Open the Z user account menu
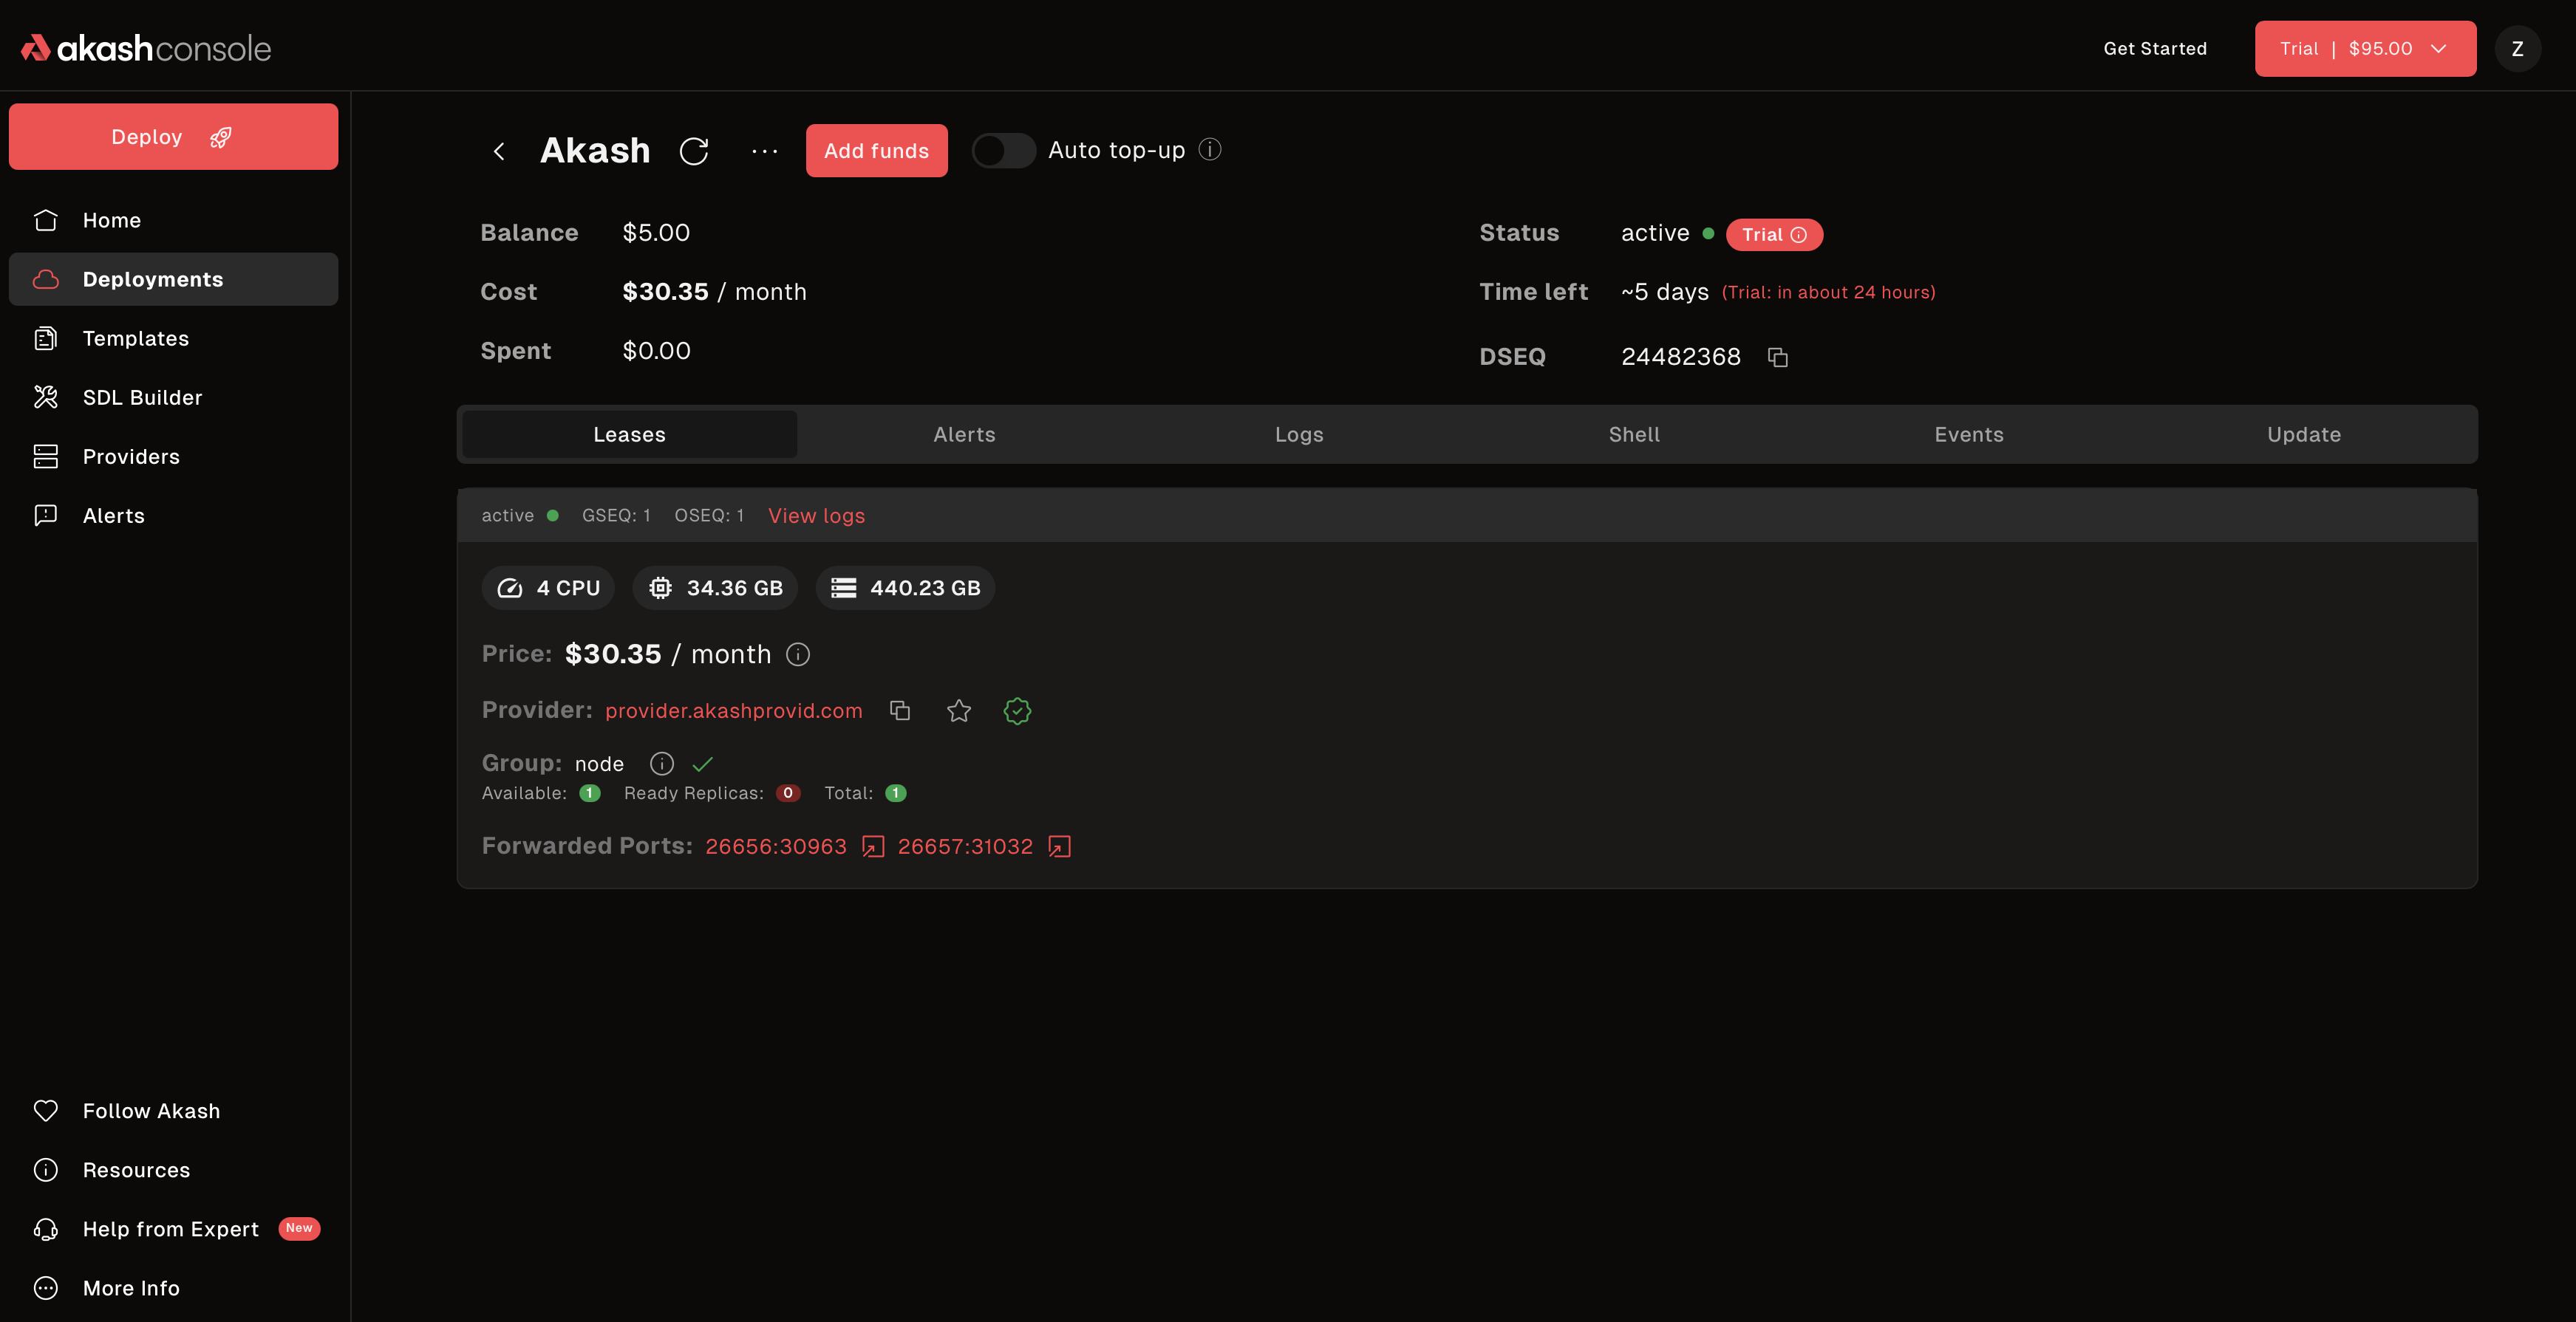 (2517, 49)
